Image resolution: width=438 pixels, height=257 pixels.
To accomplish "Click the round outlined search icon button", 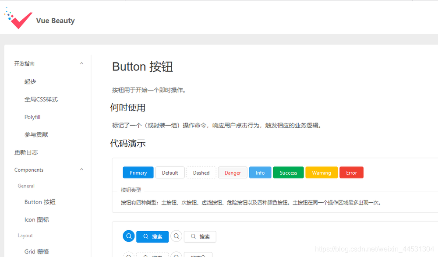I will point(176,236).
